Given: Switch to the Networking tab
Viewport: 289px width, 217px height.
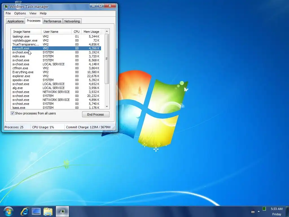Looking at the screenshot, I should (x=72, y=21).
